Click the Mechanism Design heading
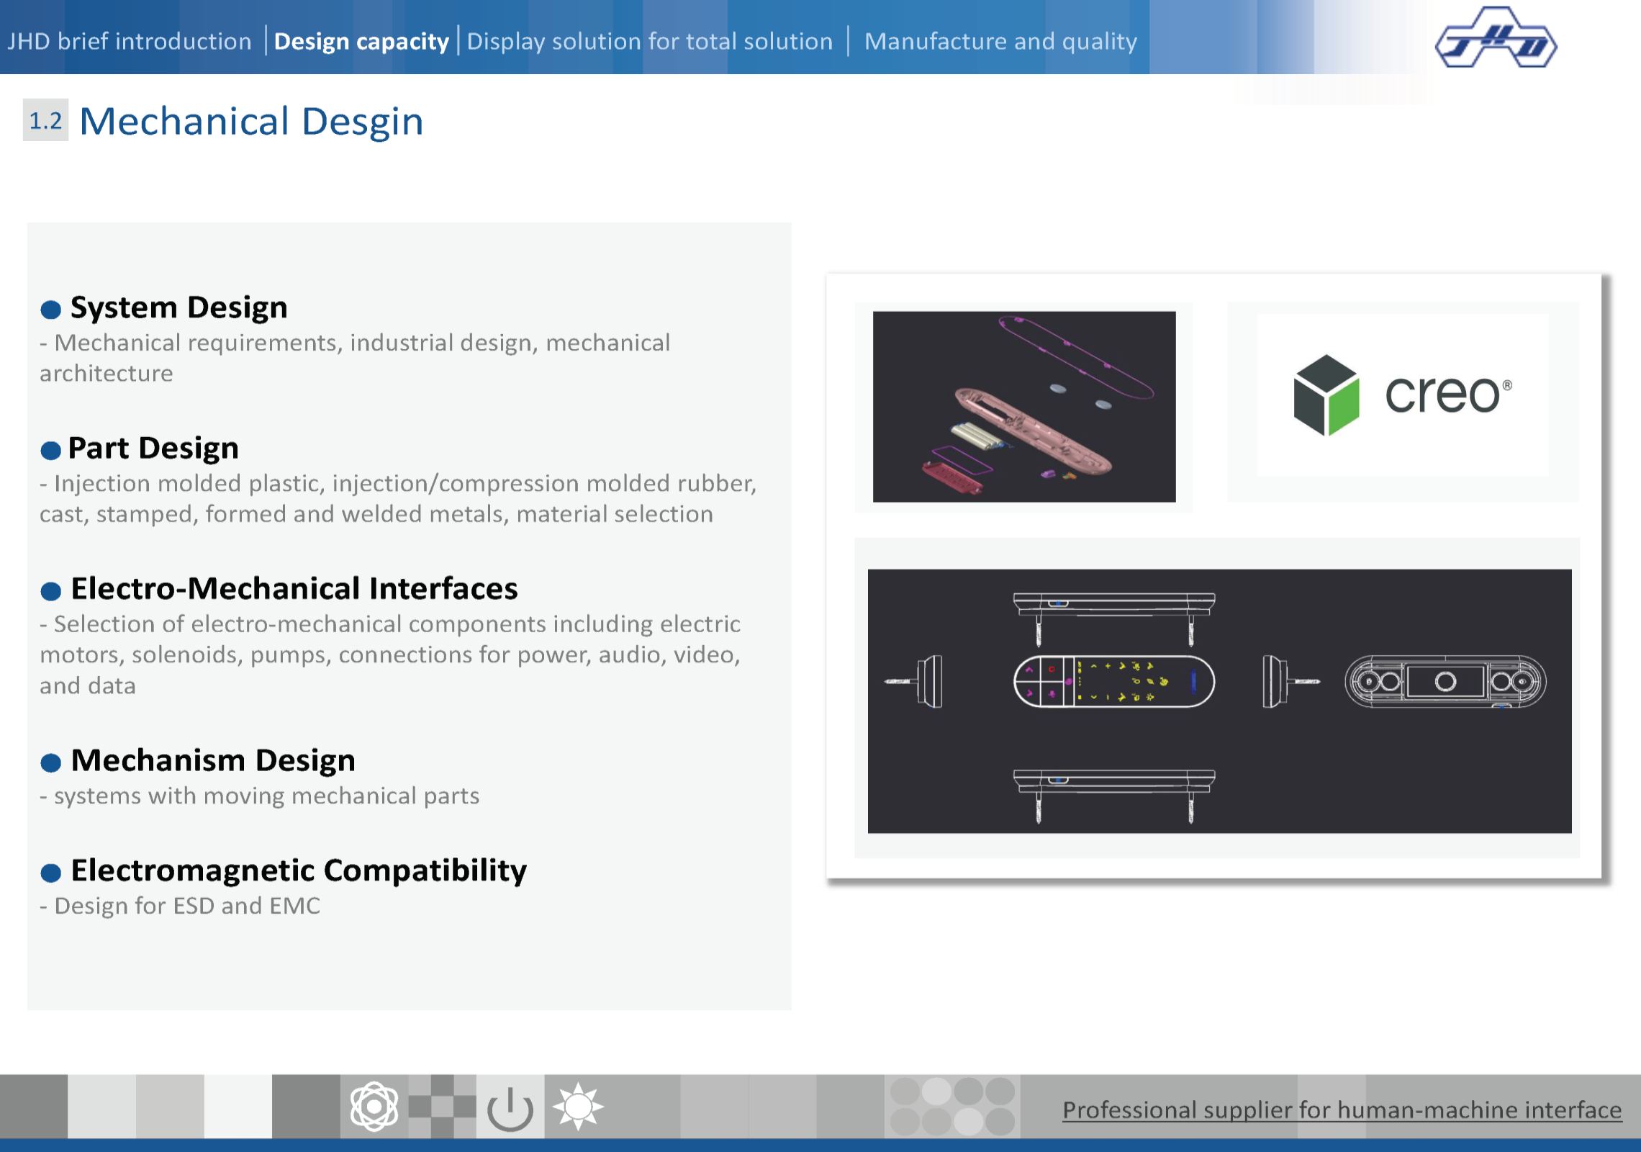 tap(213, 760)
